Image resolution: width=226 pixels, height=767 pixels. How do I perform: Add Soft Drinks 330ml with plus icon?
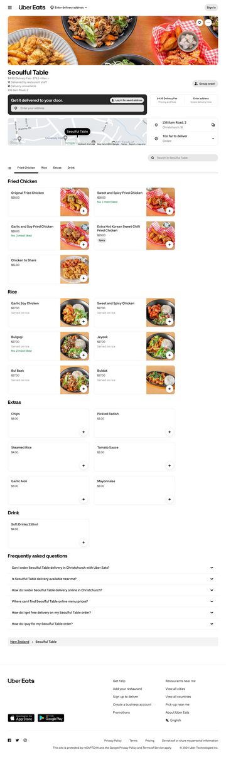pyautogui.click(x=83, y=542)
